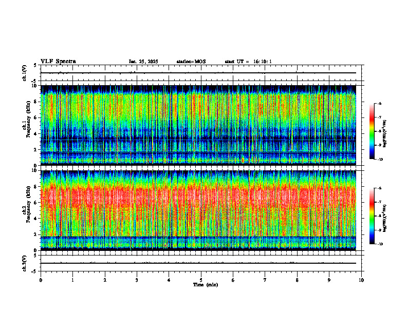
Task: Click inside the ch.2 spectrogram panel
Action: (198, 210)
